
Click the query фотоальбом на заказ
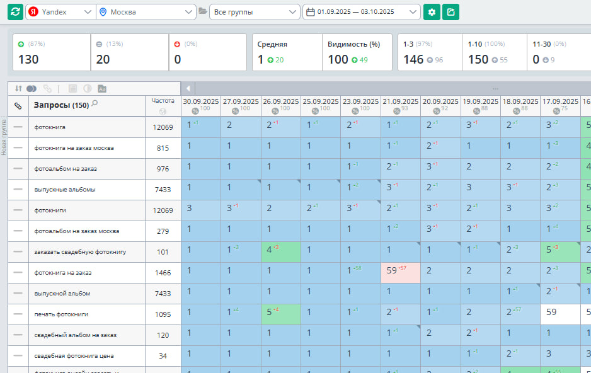pyautogui.click(x=66, y=168)
